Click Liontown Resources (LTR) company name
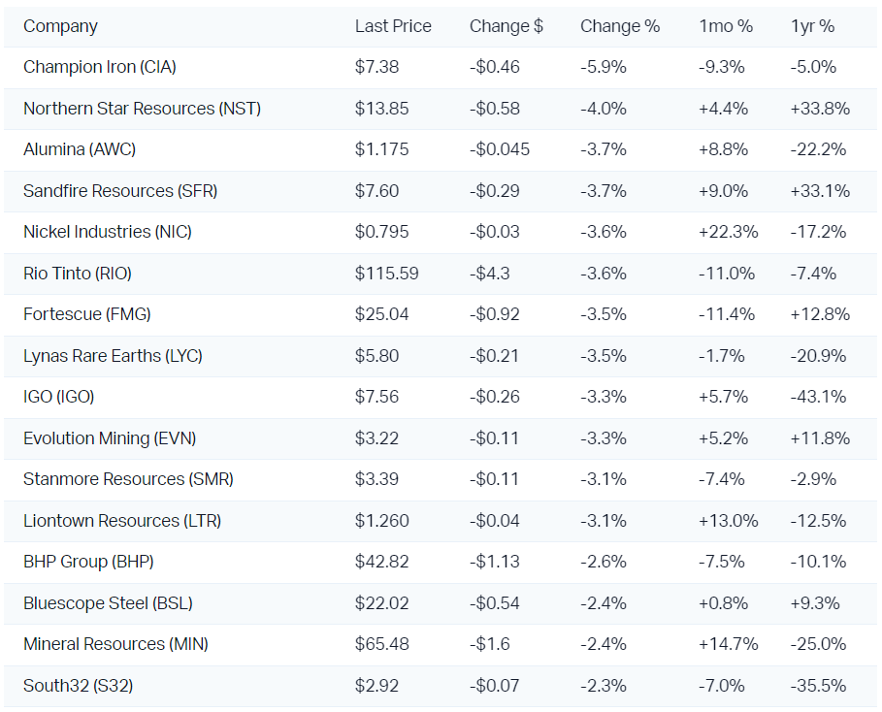882x712 pixels. click(x=122, y=521)
